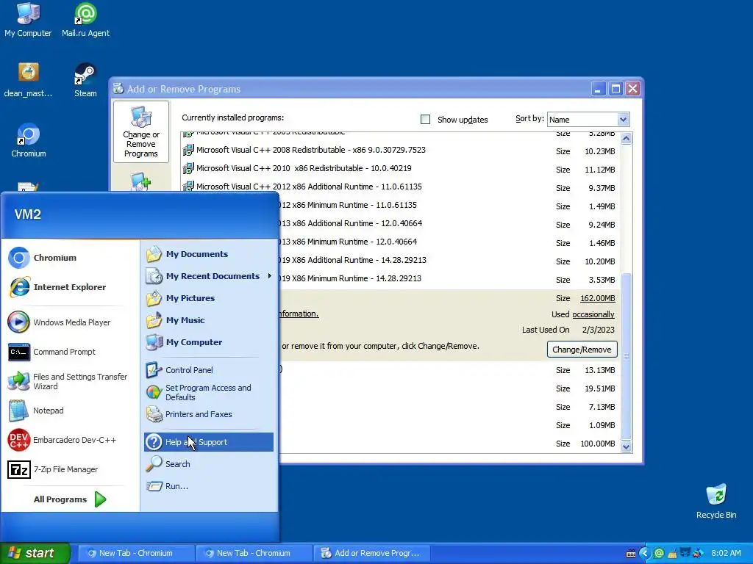The width and height of the screenshot is (753, 564).
Task: Open Windows Media Player in the Start menu
Action: point(59,322)
